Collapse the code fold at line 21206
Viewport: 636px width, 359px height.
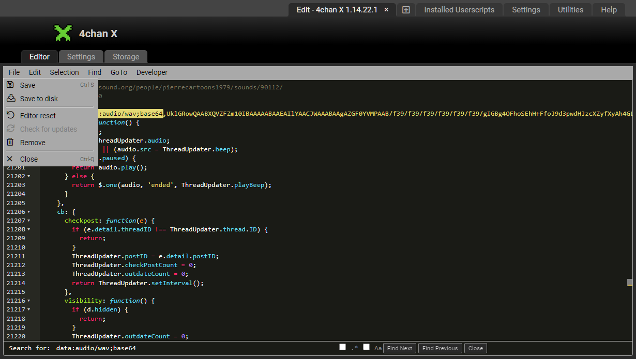point(28,212)
